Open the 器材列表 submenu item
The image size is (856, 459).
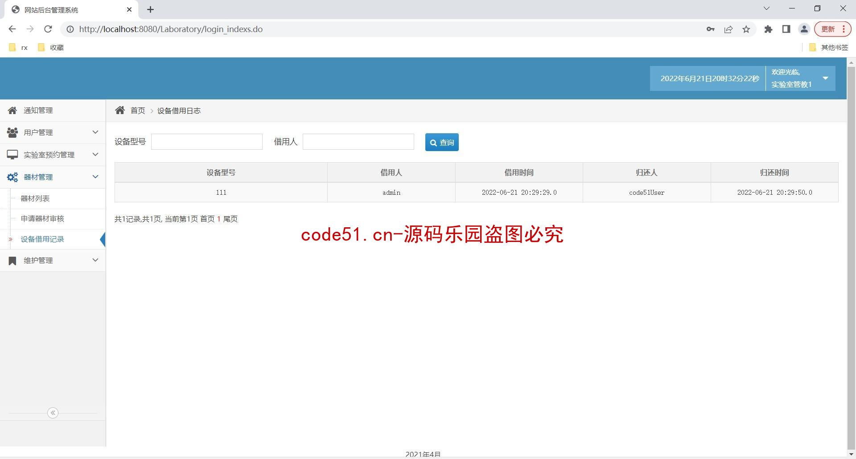click(35, 198)
